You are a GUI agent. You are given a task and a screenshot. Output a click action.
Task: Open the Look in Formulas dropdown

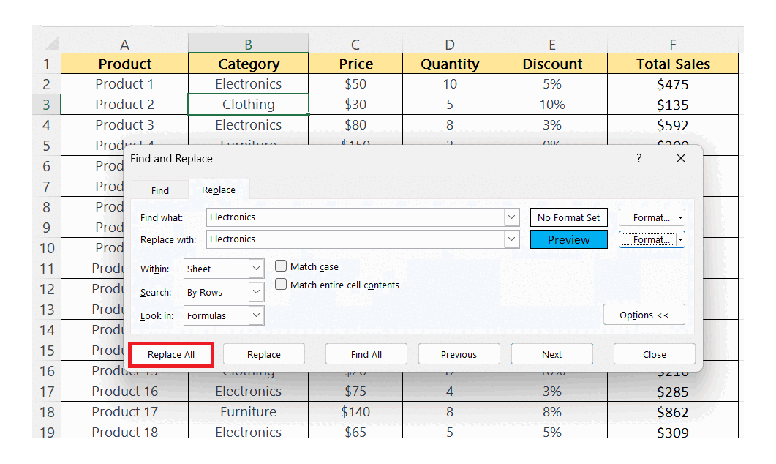click(256, 315)
